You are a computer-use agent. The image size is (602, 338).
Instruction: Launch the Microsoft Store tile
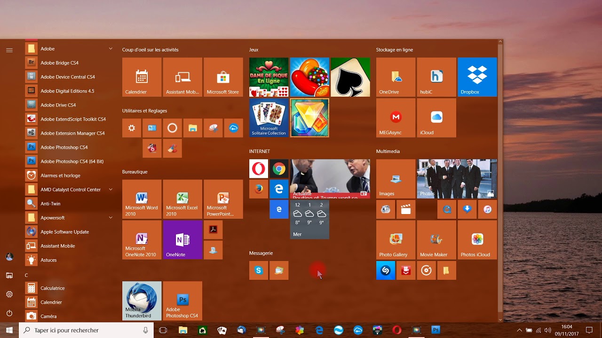click(x=223, y=77)
